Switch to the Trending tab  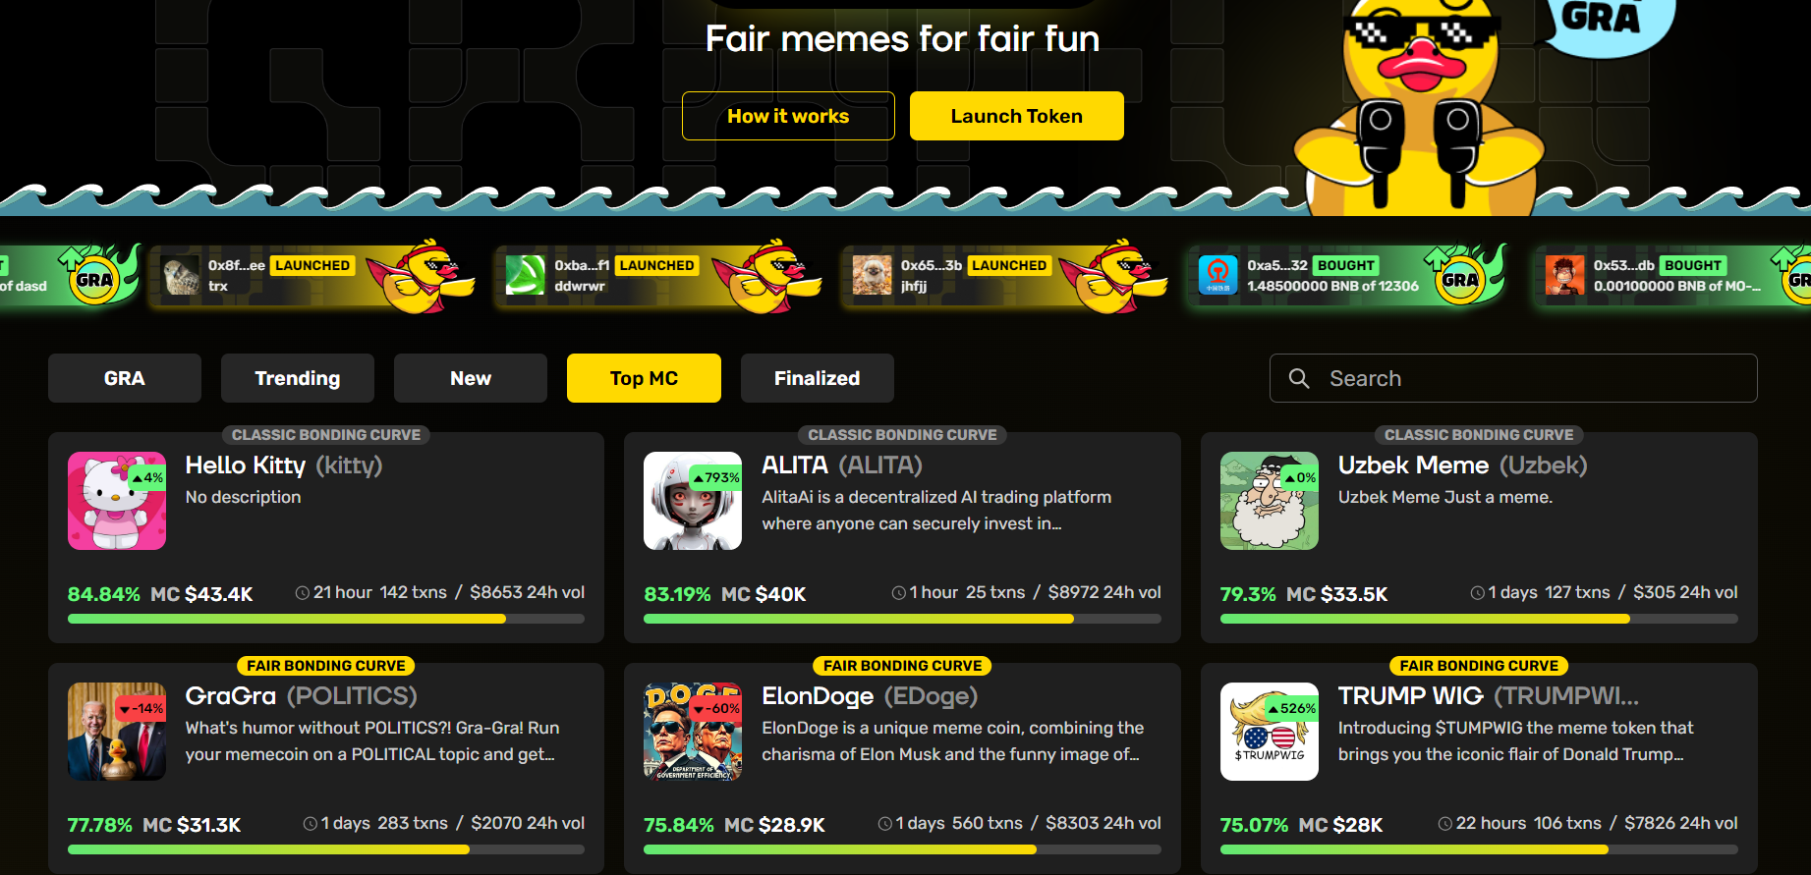(298, 378)
